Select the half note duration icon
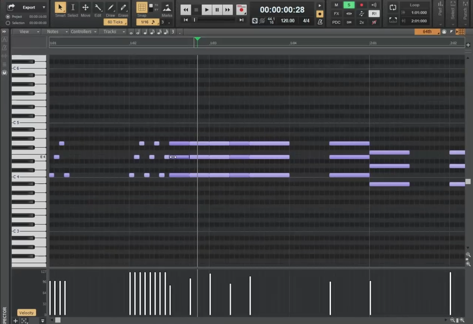Screen dimensions: 473x324 pos(138,32)
